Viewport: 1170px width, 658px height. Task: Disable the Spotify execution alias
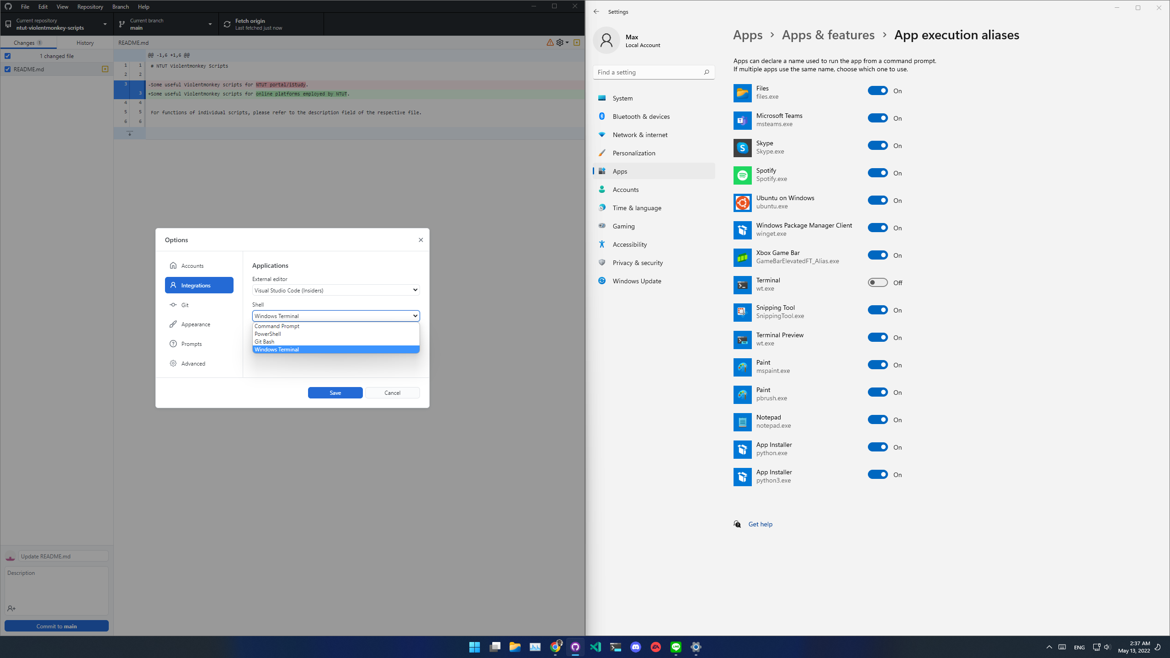[877, 173]
